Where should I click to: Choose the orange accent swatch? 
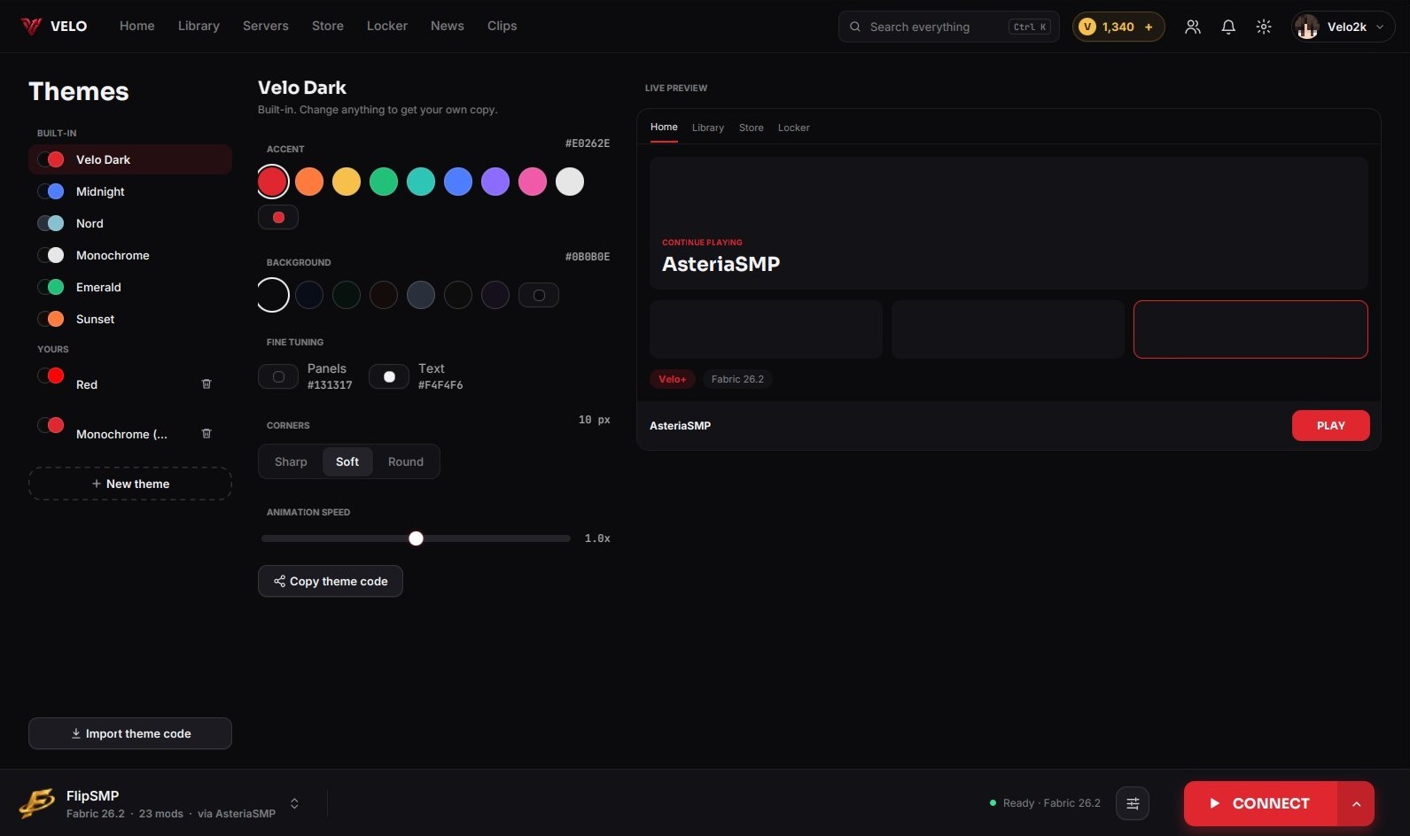tap(309, 182)
